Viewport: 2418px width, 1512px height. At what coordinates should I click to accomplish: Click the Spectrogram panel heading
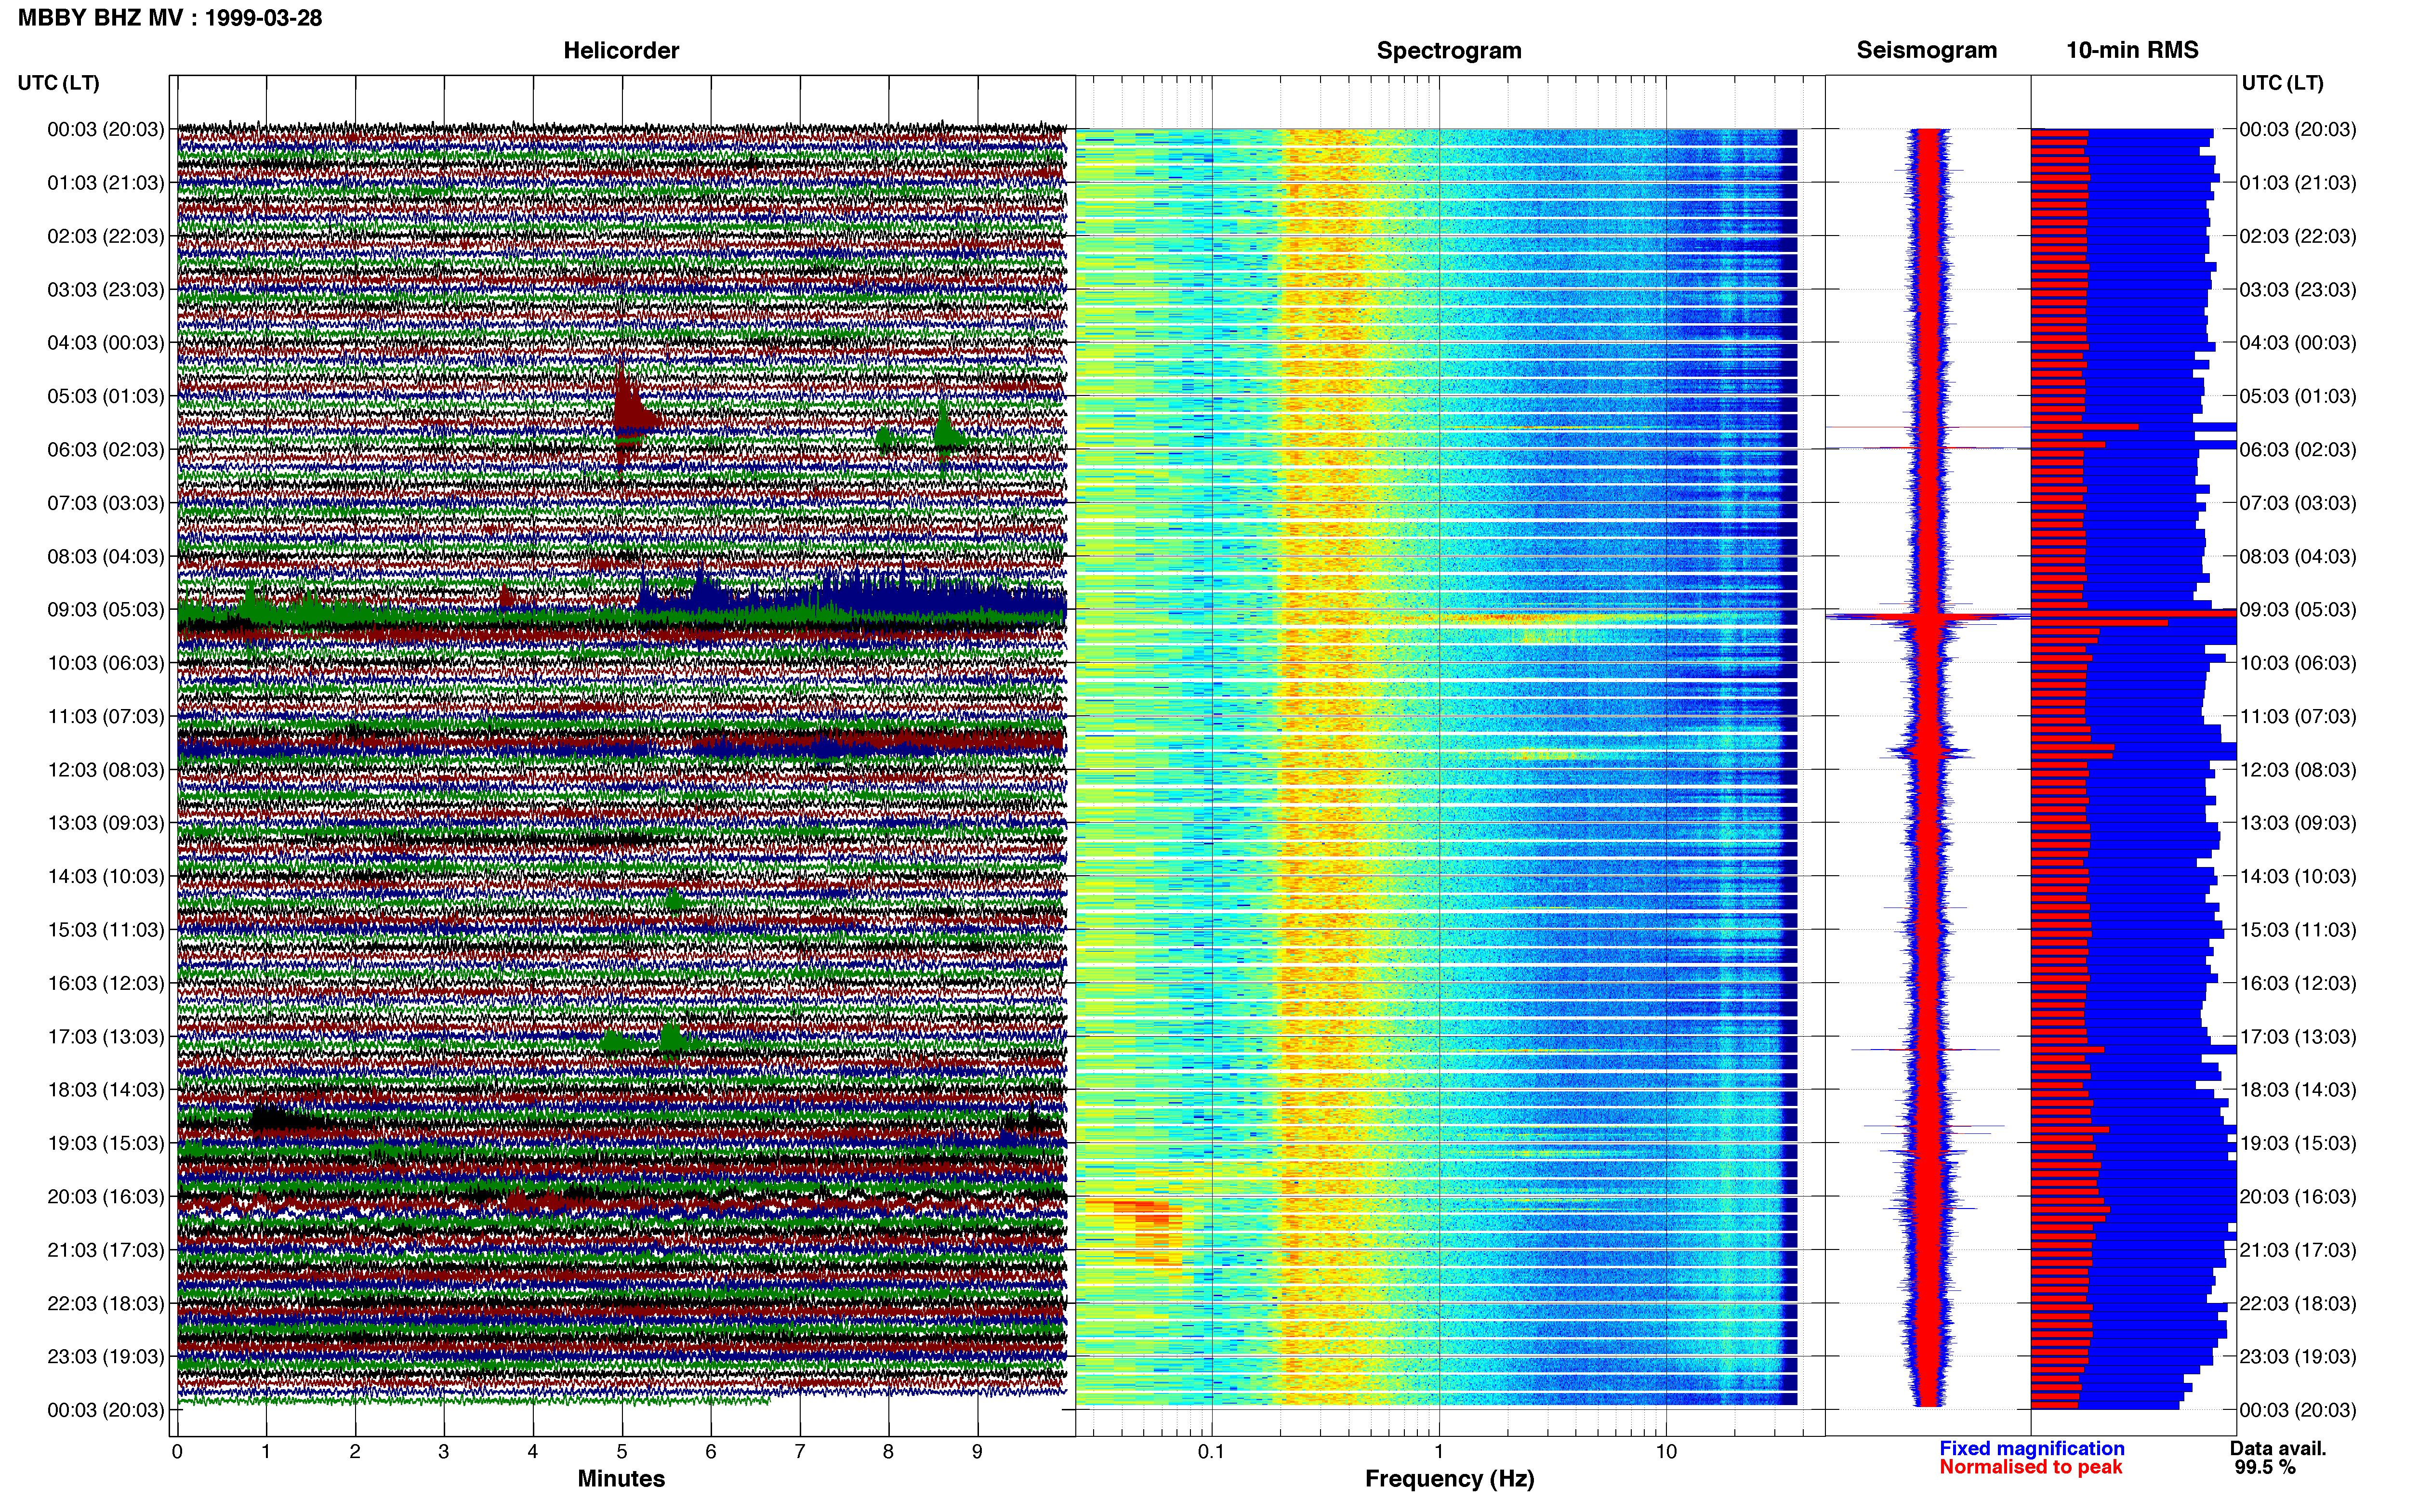[1449, 50]
